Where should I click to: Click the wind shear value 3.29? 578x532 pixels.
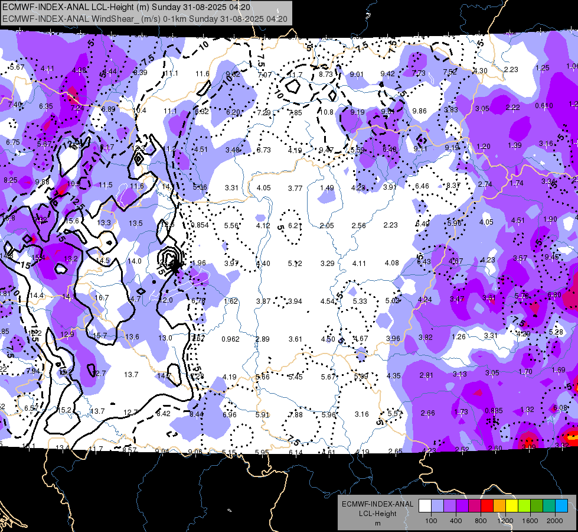click(327, 263)
